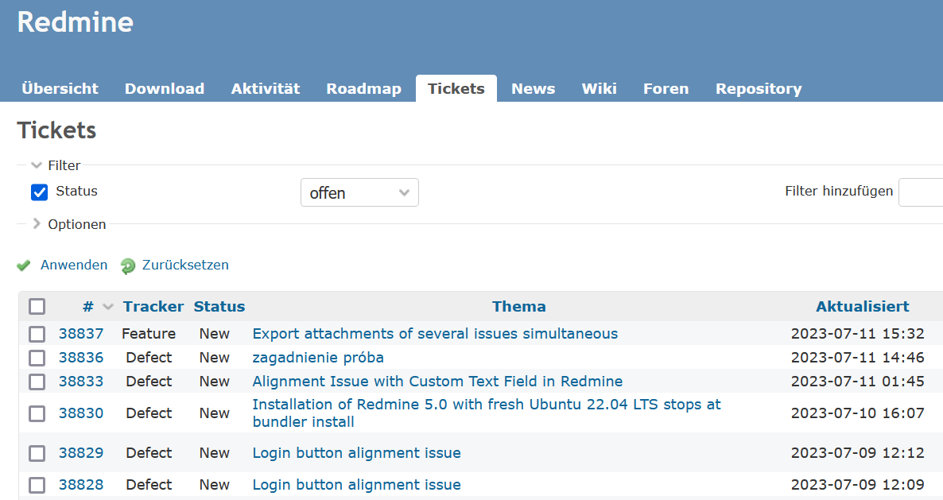Open 'Alignment Issue with Custom Text Field' ticket

coord(437,381)
